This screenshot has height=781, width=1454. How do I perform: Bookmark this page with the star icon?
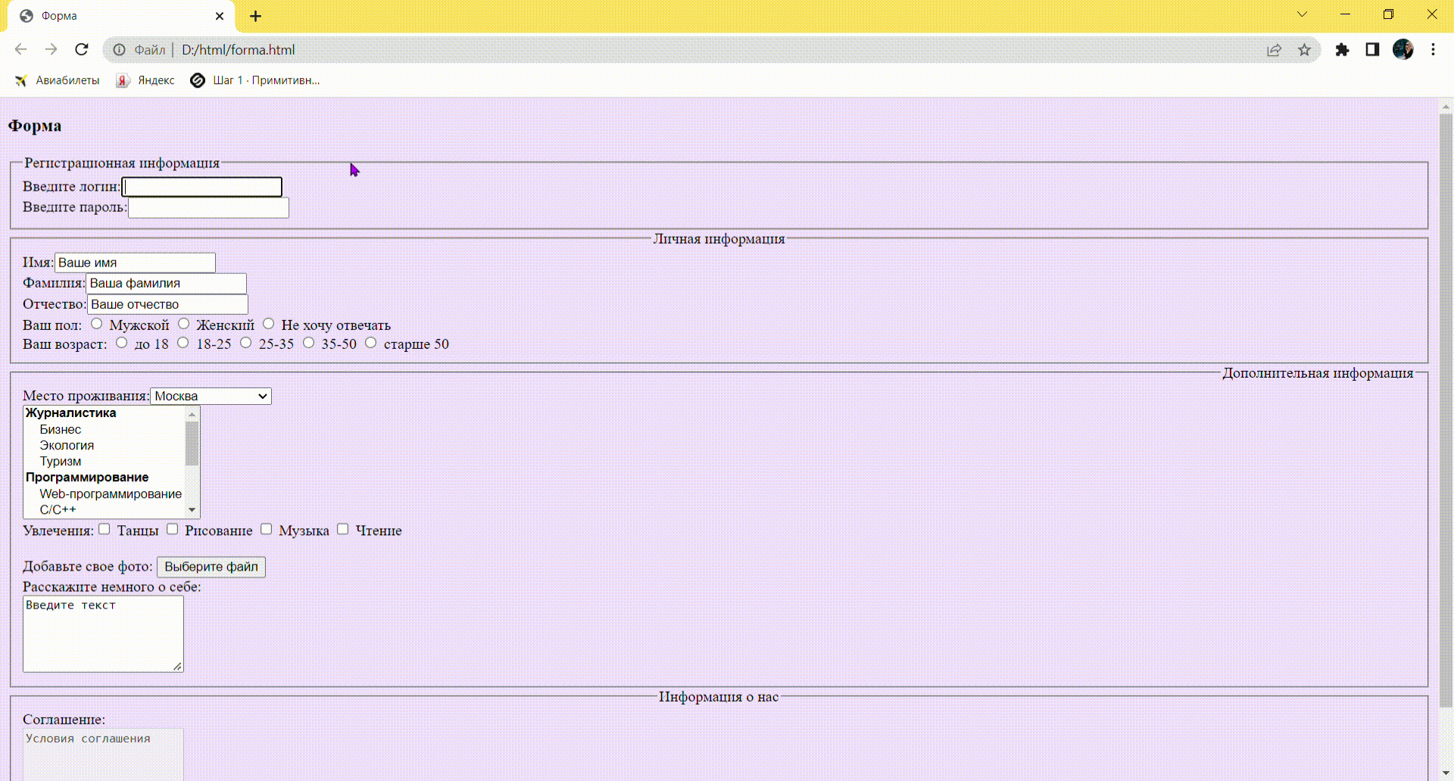(1304, 50)
